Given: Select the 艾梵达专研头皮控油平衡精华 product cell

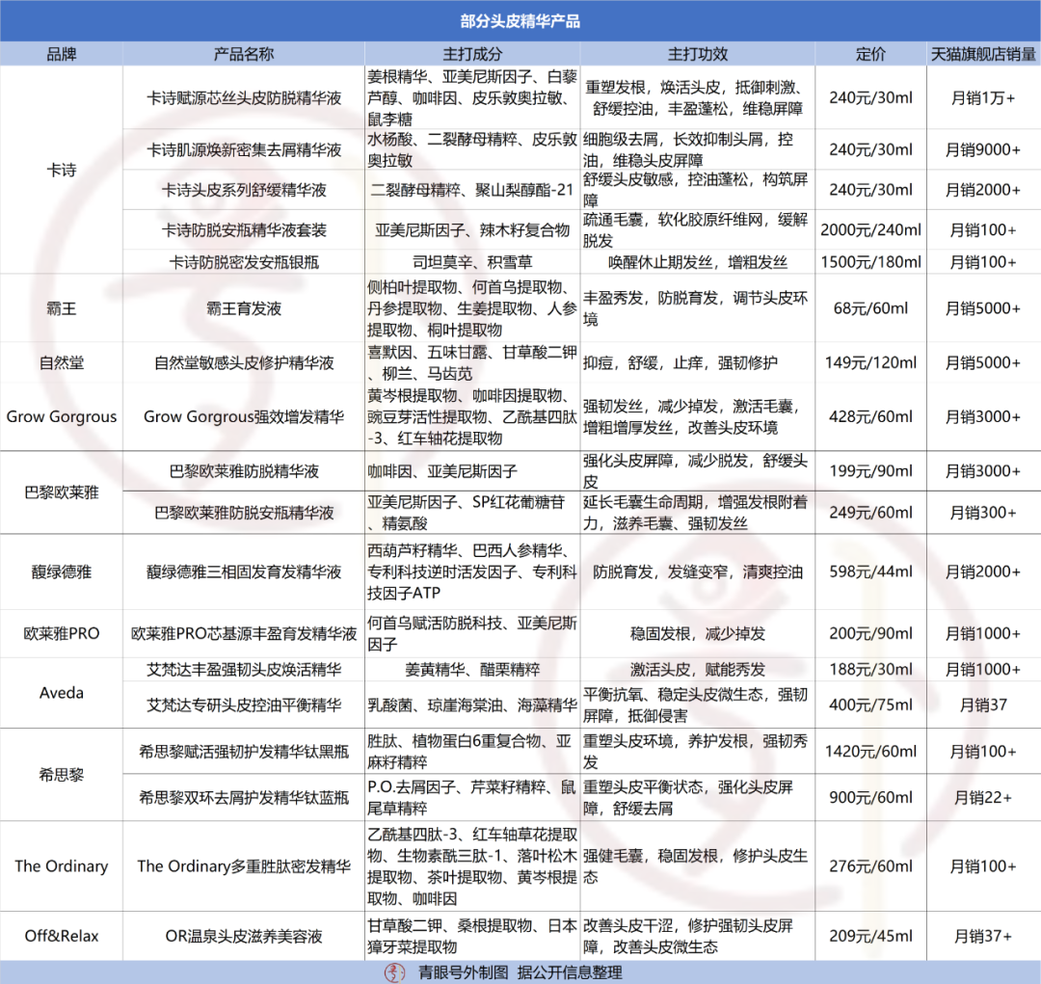Looking at the screenshot, I should [243, 705].
